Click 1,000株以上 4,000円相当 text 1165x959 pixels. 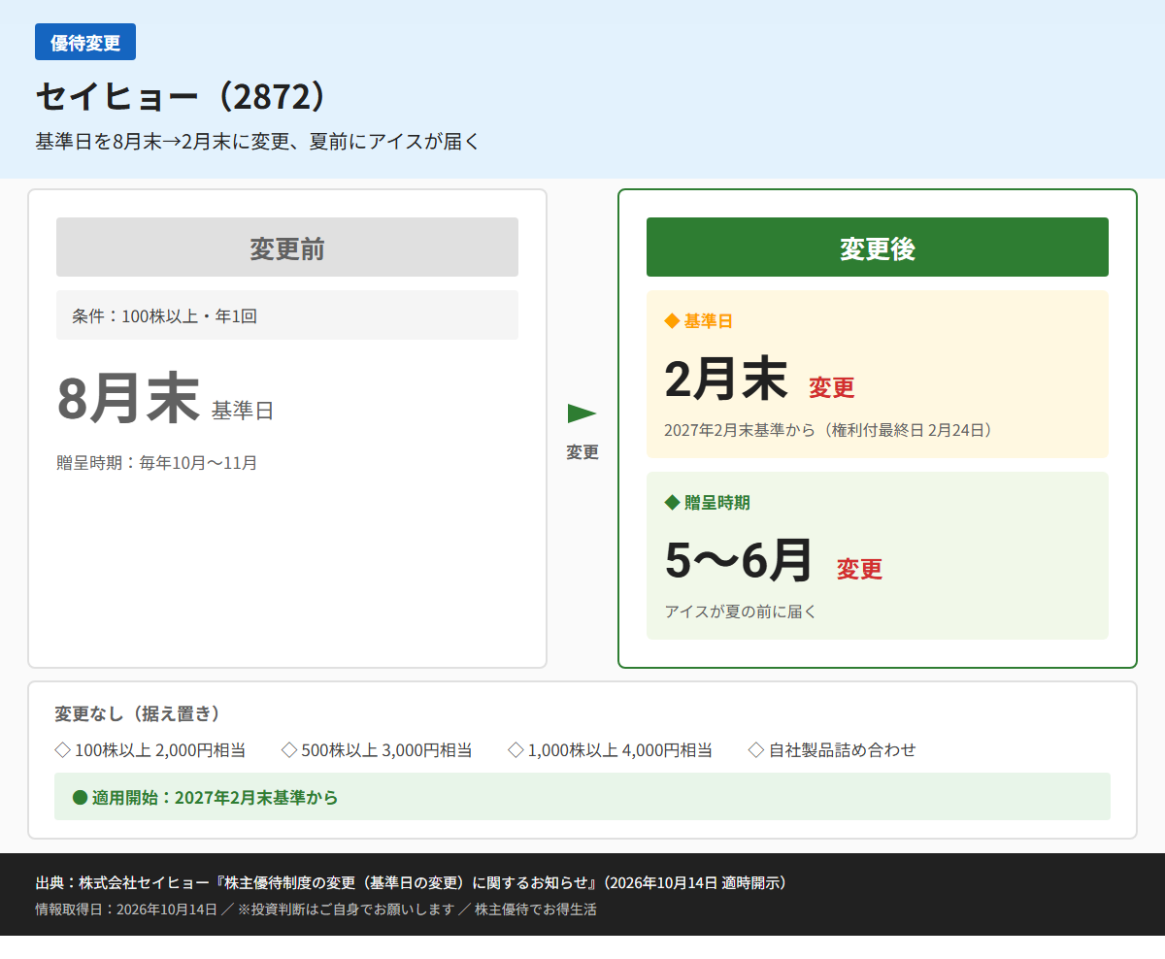coord(620,750)
